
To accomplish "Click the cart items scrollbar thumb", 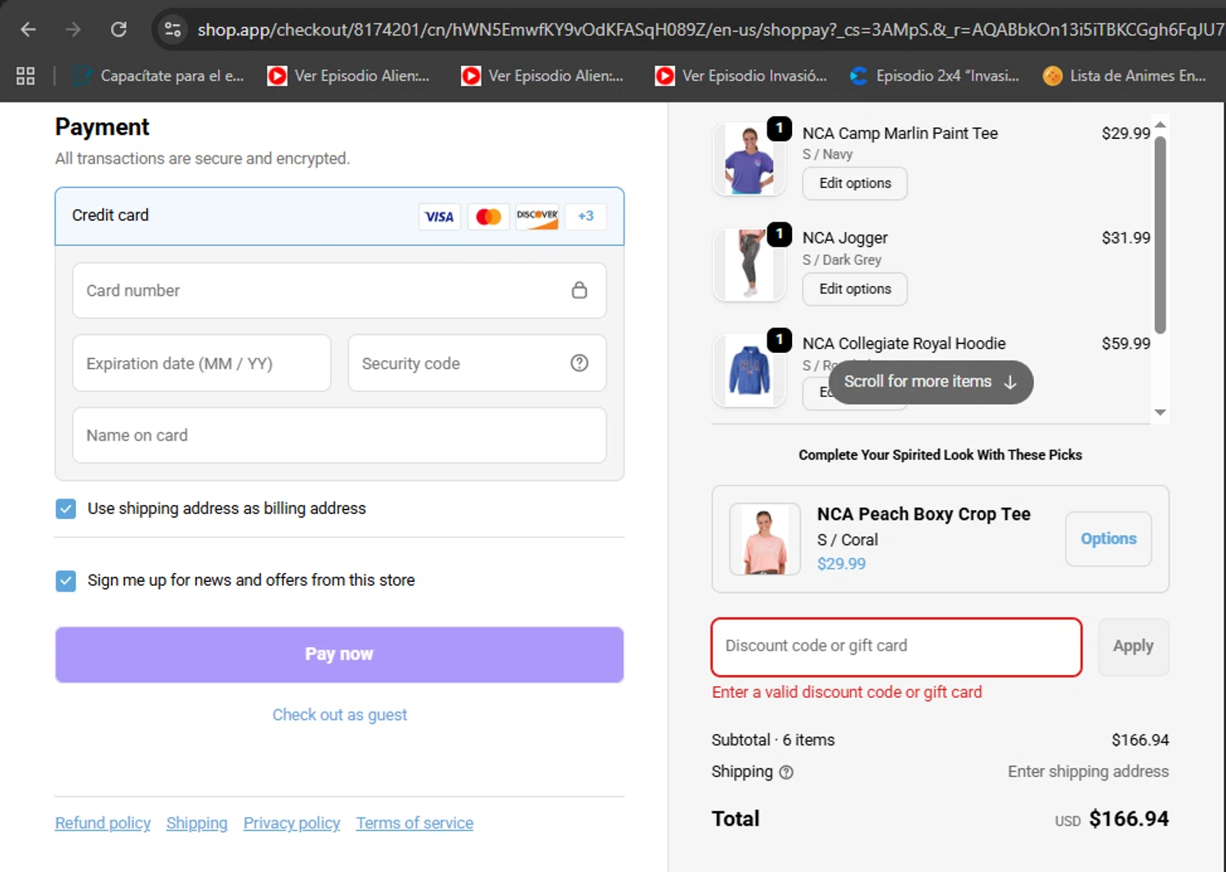I will tap(1160, 235).
